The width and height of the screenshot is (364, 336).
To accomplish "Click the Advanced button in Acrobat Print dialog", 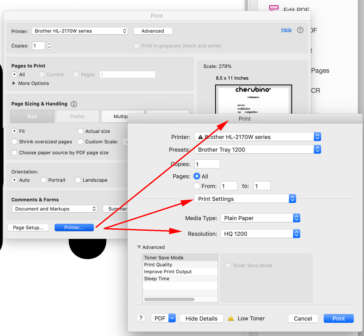I will 153,31.
